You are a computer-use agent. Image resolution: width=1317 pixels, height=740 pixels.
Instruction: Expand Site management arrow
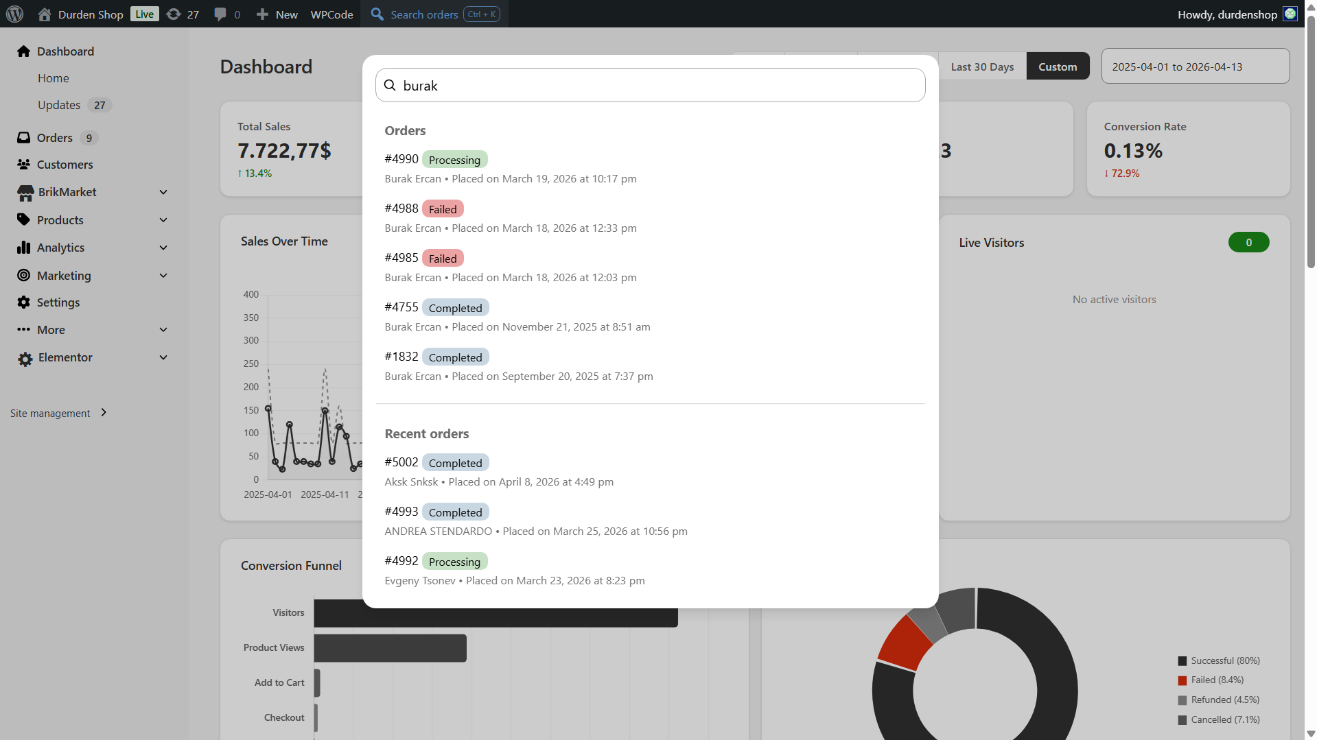104,413
